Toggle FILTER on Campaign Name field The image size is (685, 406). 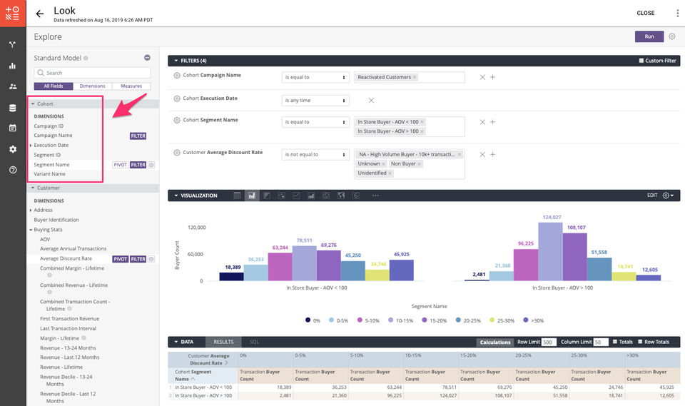pyautogui.click(x=138, y=136)
